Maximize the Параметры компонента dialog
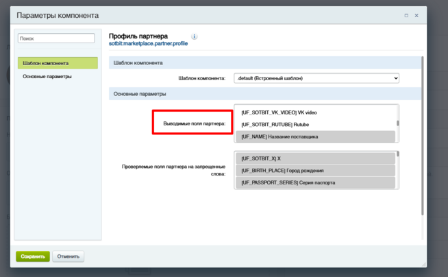This screenshot has height=277, width=448. click(x=406, y=15)
